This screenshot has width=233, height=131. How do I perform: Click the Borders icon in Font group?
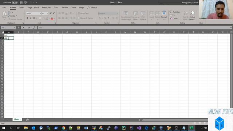(x=40, y=18)
